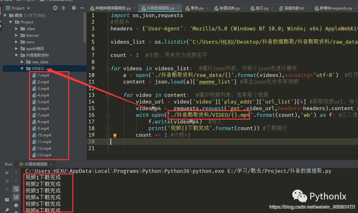Collapse the VIDEO folder arrow
This screenshot has width=358, height=213.
tap(22, 68)
